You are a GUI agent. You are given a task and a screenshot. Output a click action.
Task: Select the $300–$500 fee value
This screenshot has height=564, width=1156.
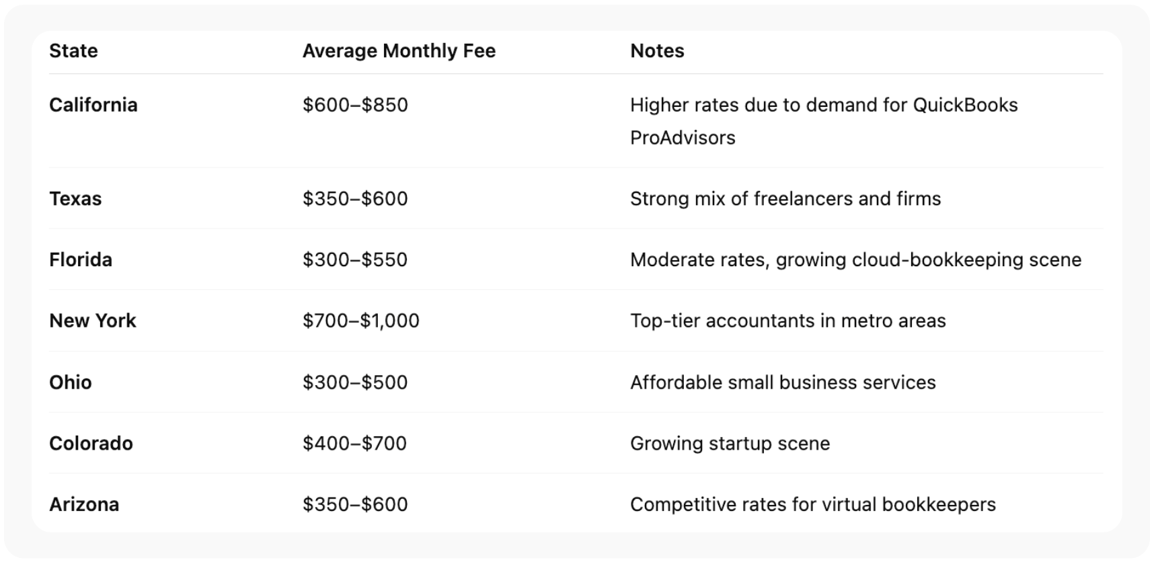click(x=355, y=382)
